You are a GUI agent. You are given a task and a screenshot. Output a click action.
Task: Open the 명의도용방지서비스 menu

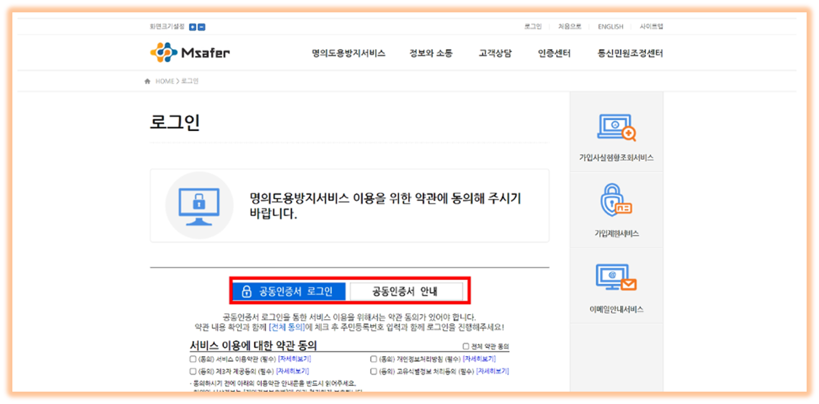point(349,53)
